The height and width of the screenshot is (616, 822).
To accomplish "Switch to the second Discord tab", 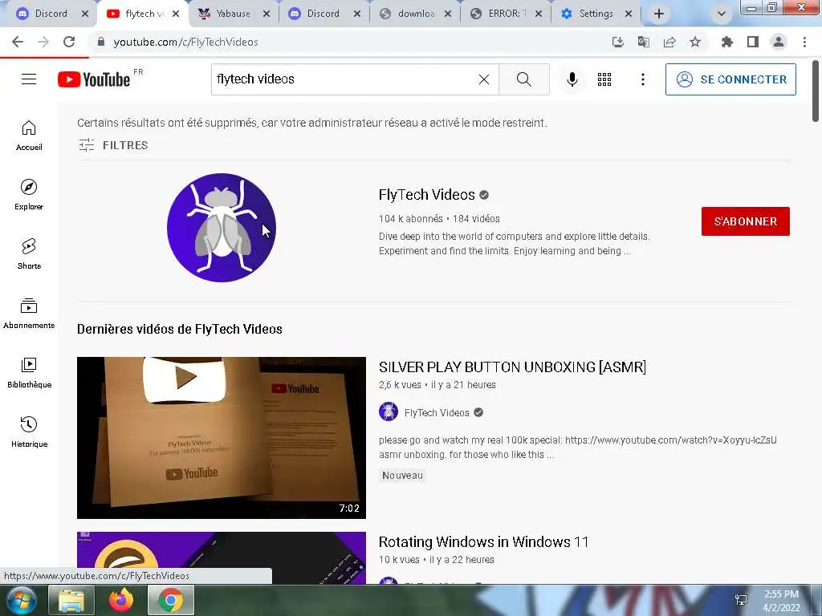I will pyautogui.click(x=323, y=14).
